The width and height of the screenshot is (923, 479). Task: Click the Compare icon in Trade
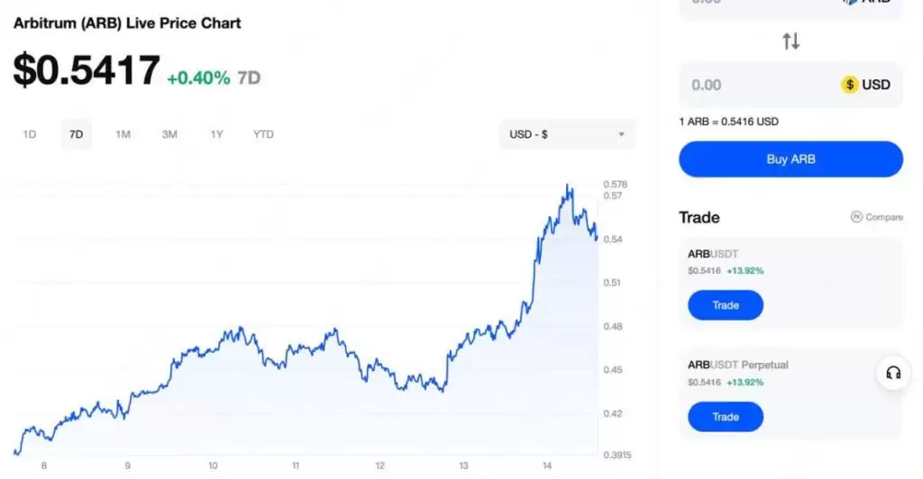coord(856,217)
